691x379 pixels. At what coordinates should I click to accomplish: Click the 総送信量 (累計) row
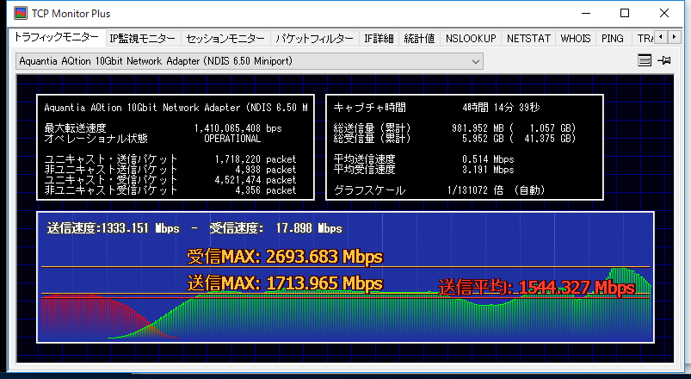click(455, 128)
